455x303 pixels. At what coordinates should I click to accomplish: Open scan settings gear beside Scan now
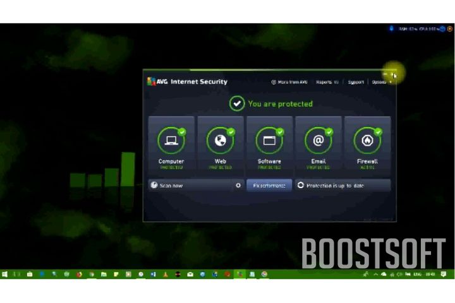point(238,186)
